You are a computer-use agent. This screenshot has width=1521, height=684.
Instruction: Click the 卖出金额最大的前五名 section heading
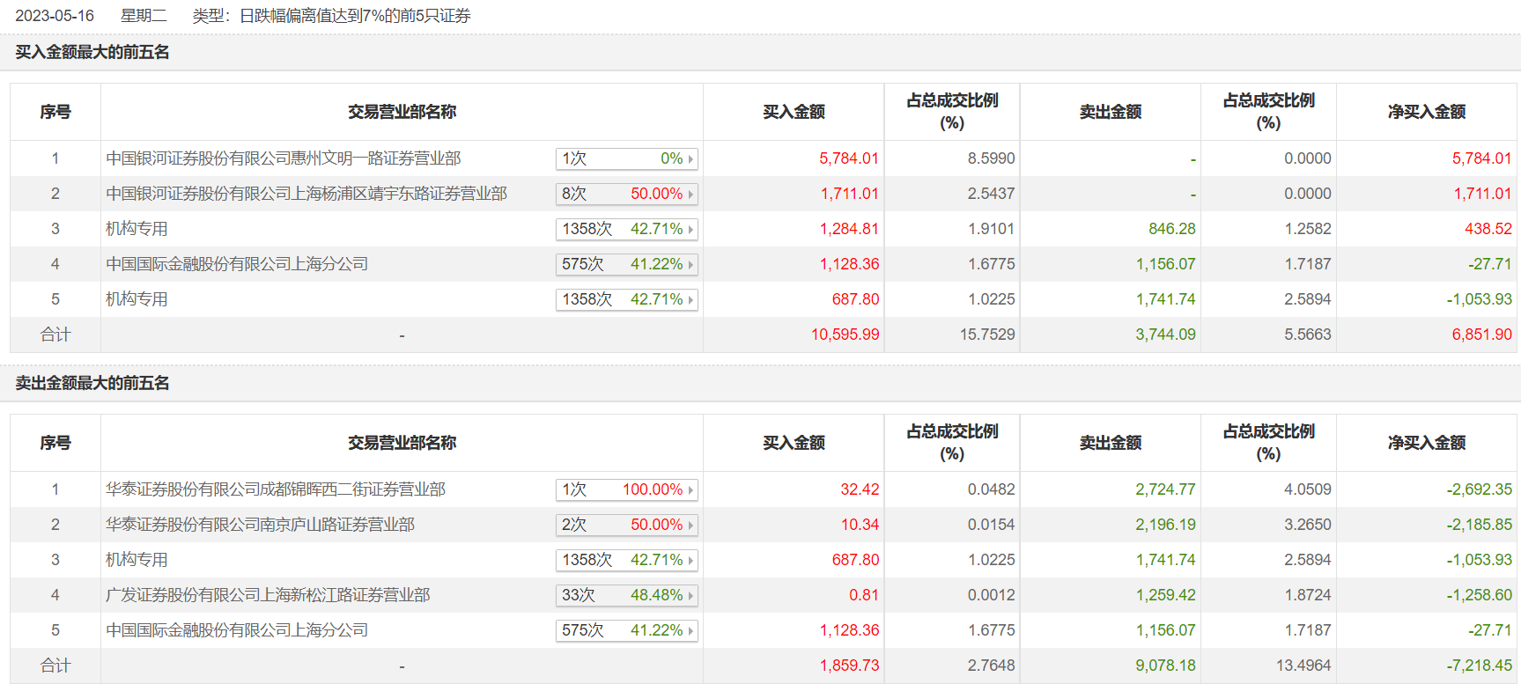(x=92, y=383)
